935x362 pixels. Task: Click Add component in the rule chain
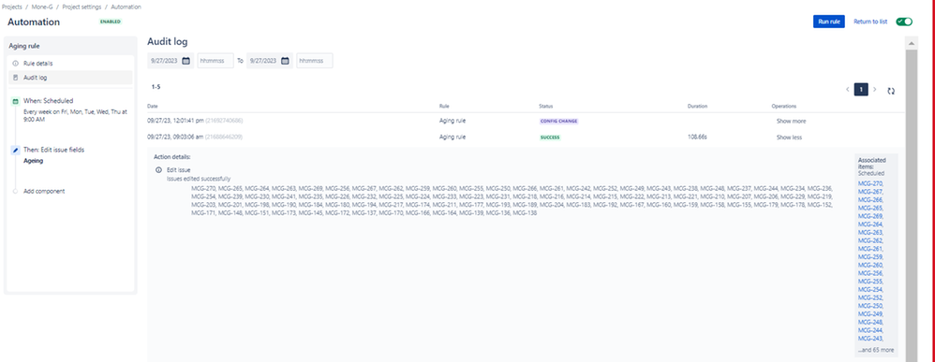click(44, 191)
